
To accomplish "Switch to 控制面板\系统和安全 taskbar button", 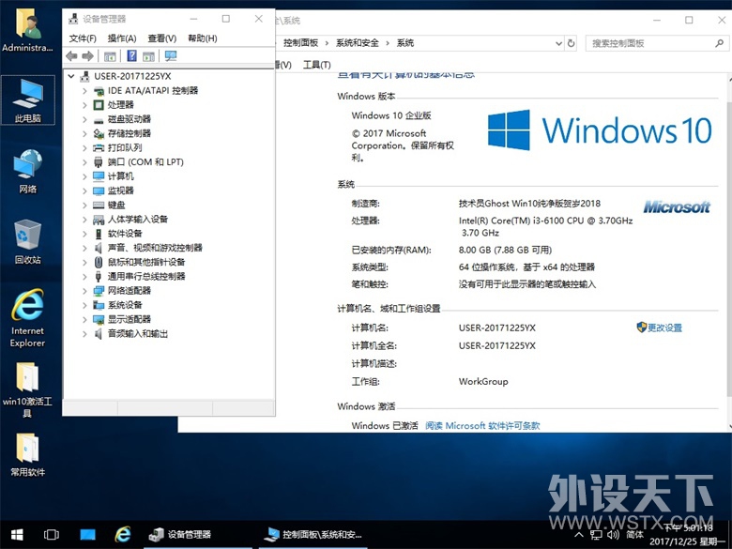I will pos(313,535).
